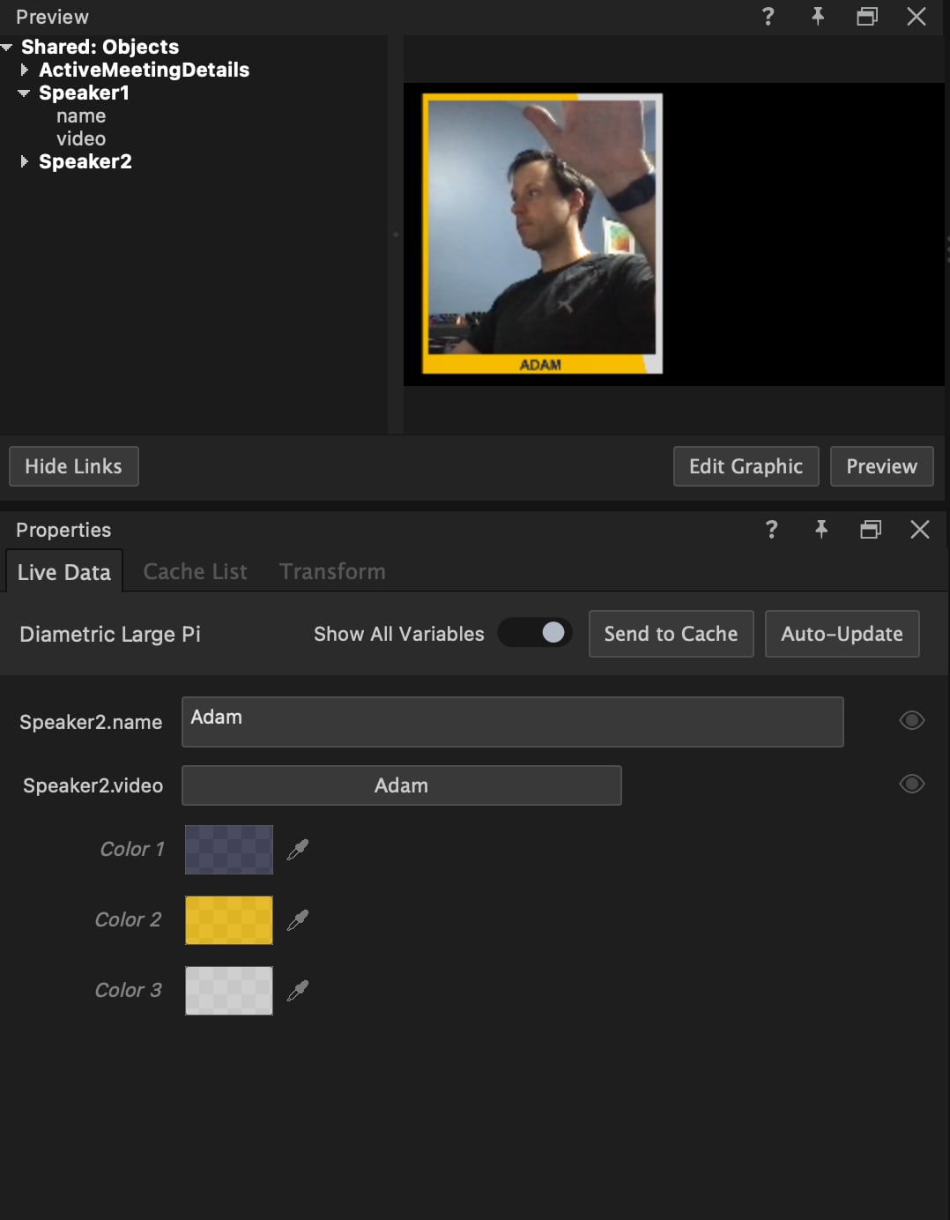Click the Speaker2.name text field
950x1220 pixels.
513,722
